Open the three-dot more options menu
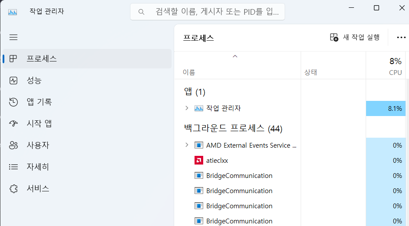 401,38
